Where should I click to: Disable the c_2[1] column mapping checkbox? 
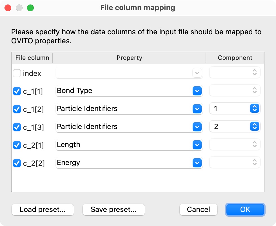click(17, 145)
